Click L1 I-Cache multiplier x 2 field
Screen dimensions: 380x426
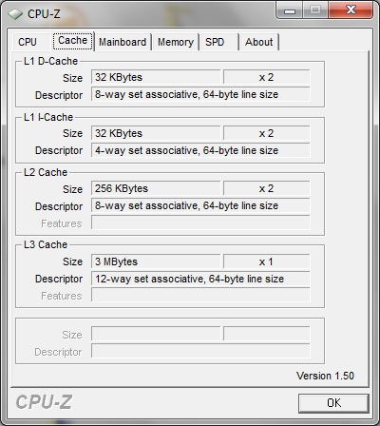(266, 133)
